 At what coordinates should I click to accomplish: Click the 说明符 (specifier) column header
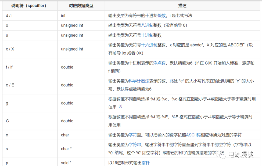(29, 6)
